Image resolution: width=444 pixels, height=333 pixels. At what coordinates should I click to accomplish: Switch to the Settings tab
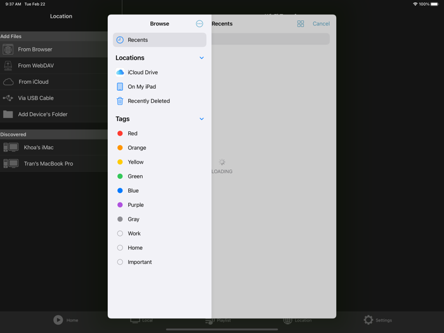click(x=378, y=320)
